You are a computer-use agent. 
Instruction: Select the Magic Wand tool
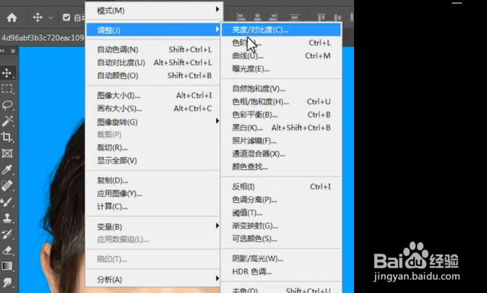[x=7, y=121]
